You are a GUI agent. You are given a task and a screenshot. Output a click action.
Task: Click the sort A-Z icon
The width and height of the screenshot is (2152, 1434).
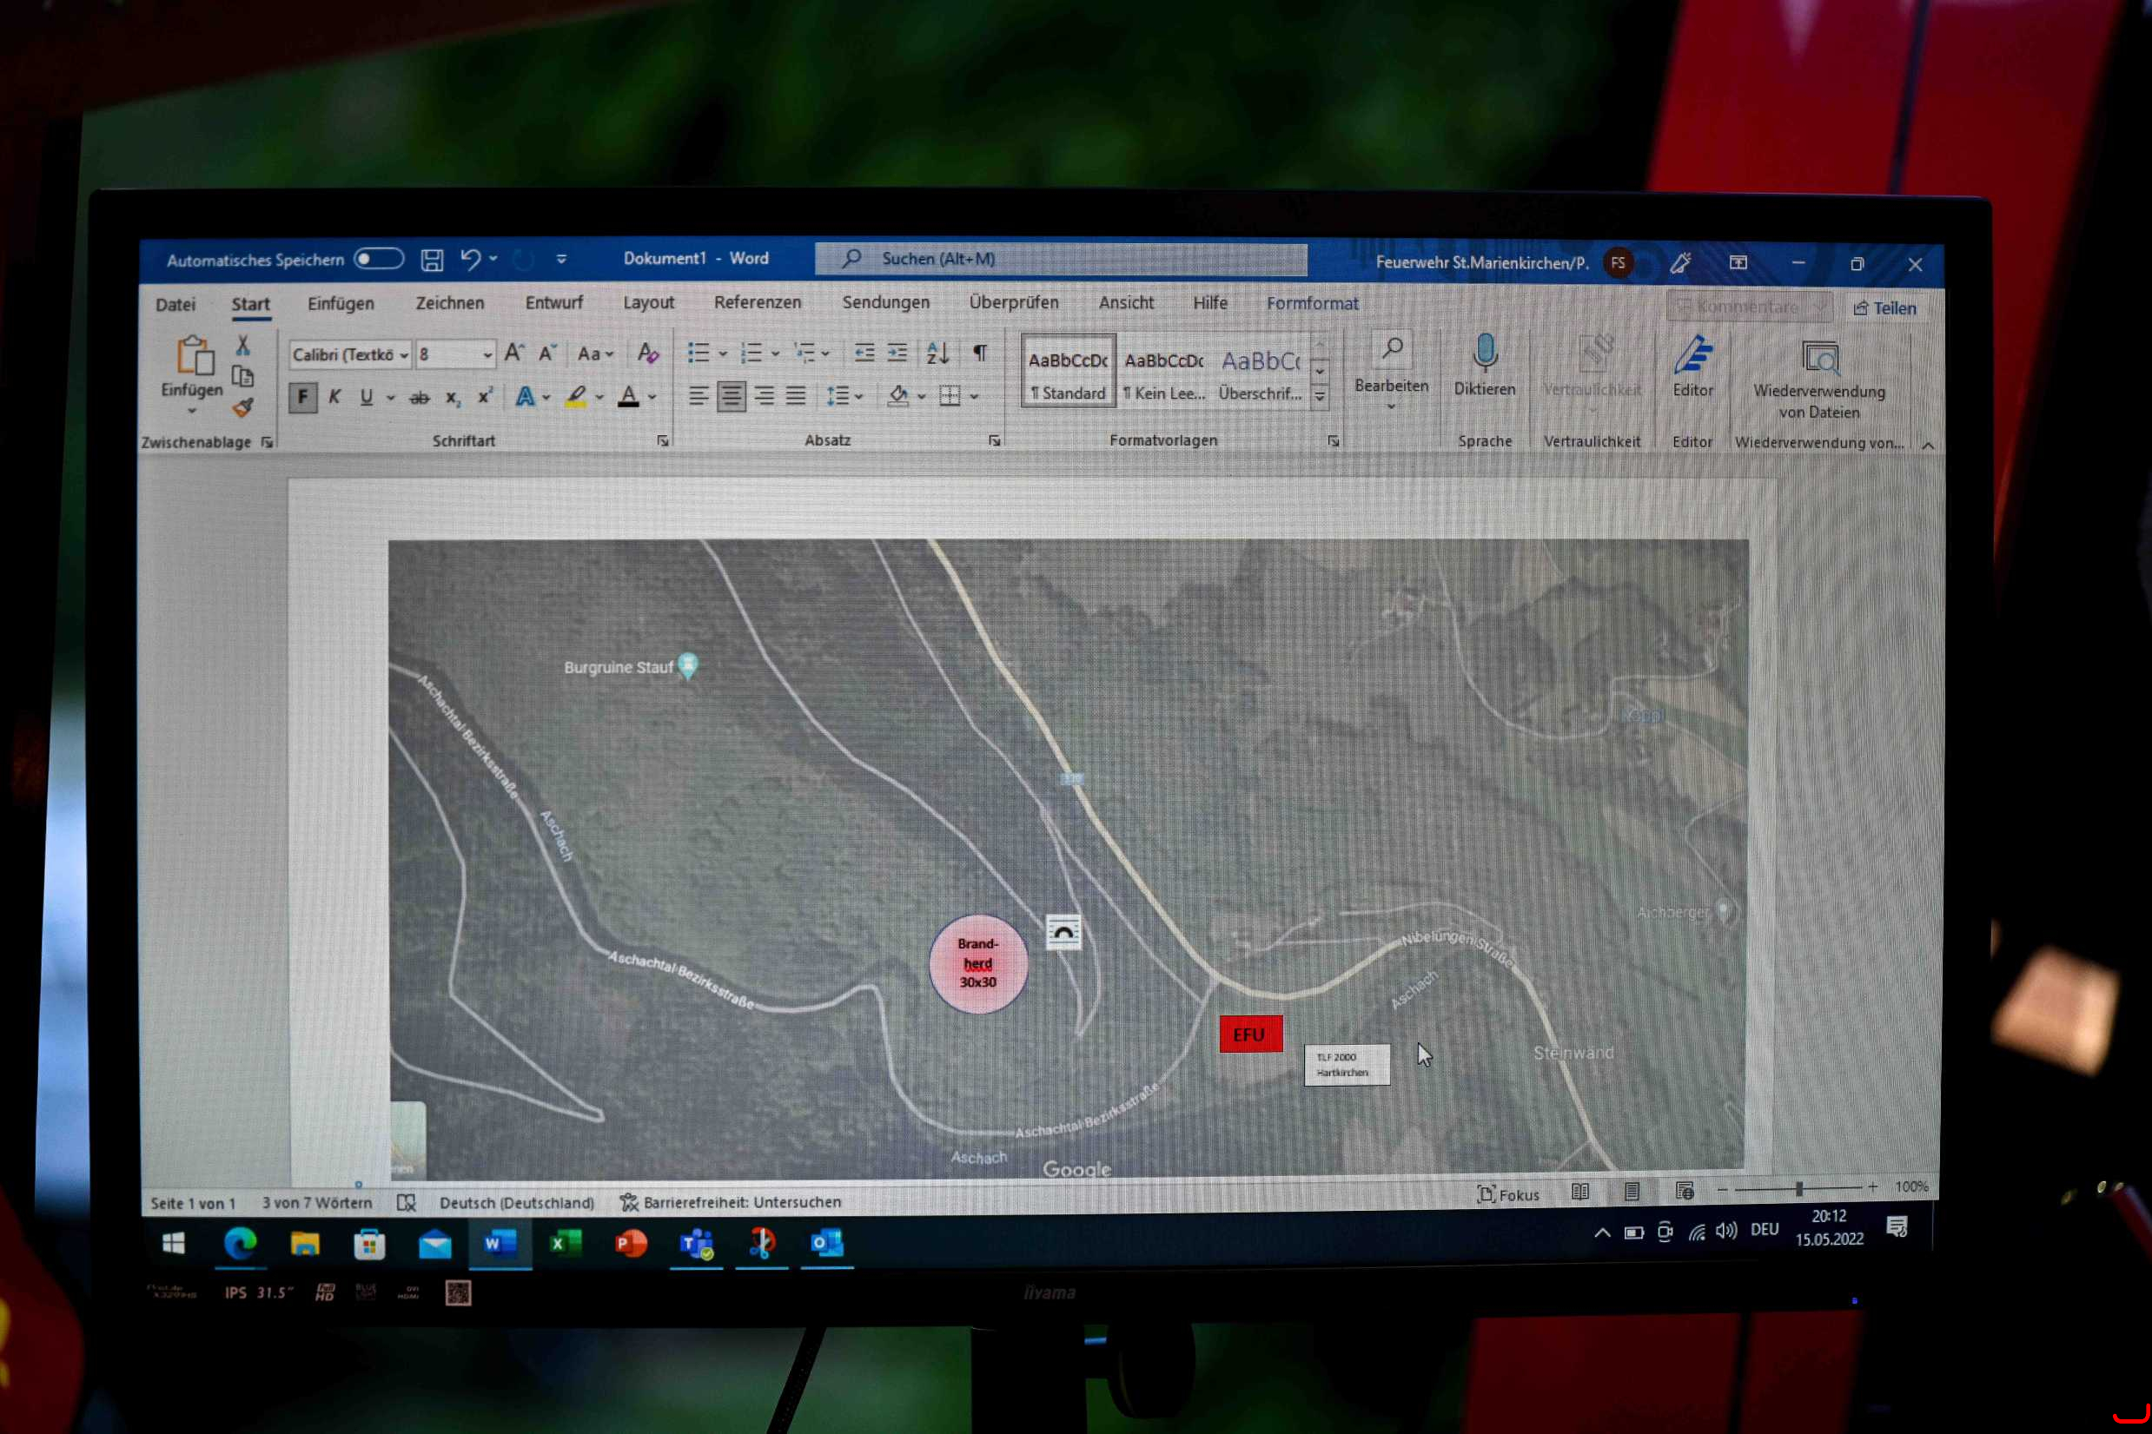coord(937,353)
